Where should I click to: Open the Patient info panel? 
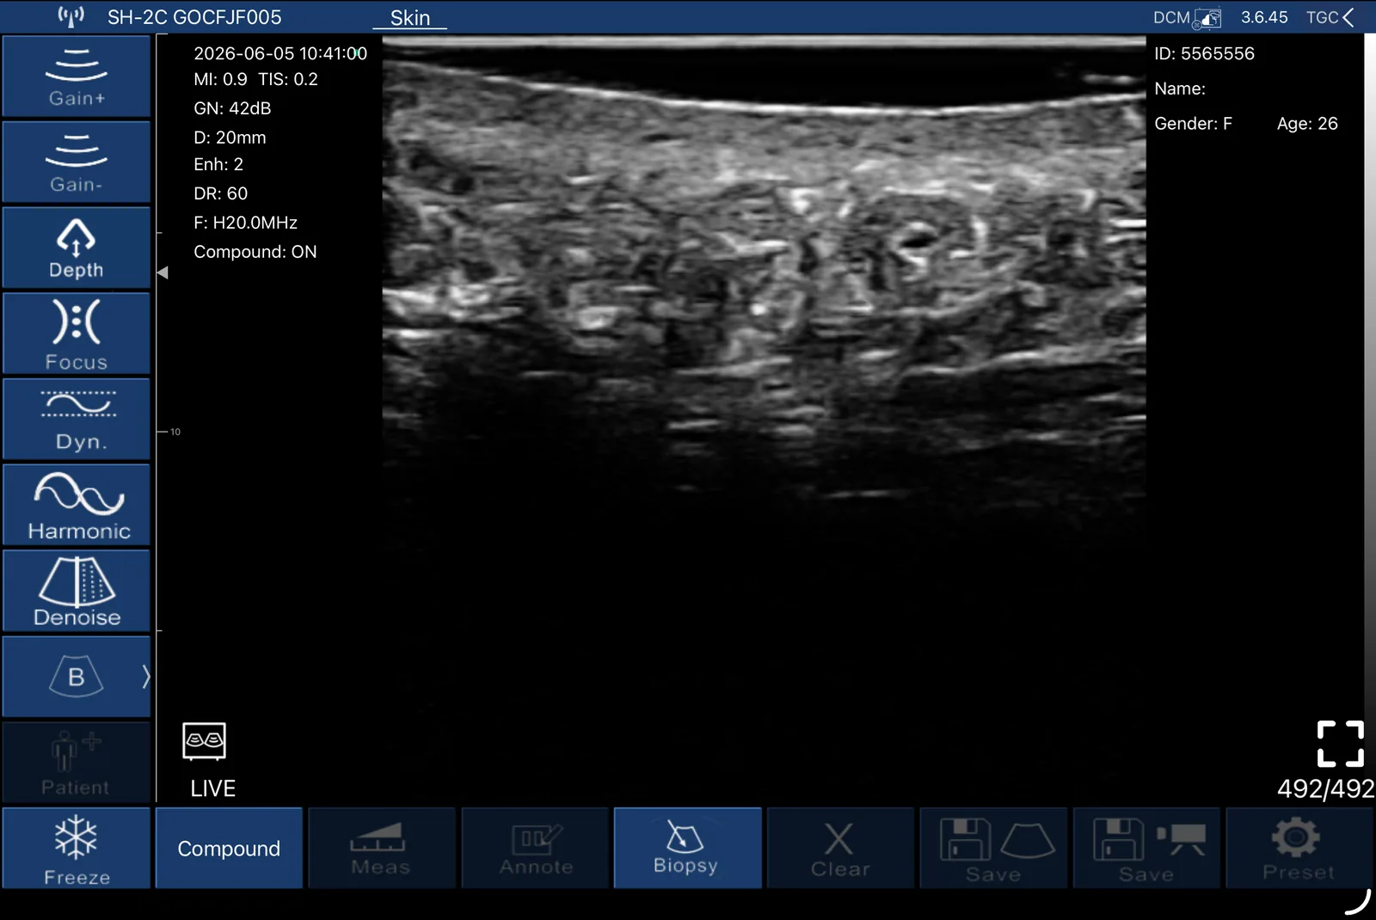click(77, 763)
